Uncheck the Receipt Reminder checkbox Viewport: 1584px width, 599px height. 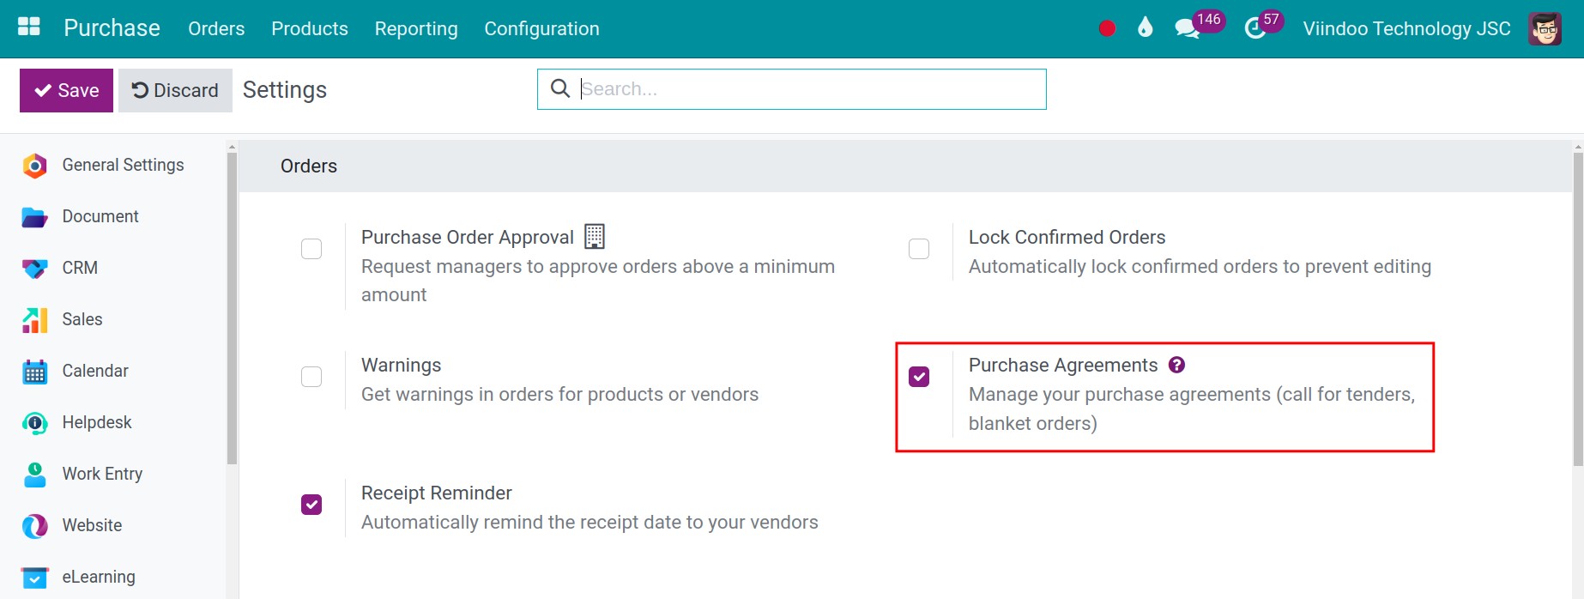pyautogui.click(x=311, y=505)
